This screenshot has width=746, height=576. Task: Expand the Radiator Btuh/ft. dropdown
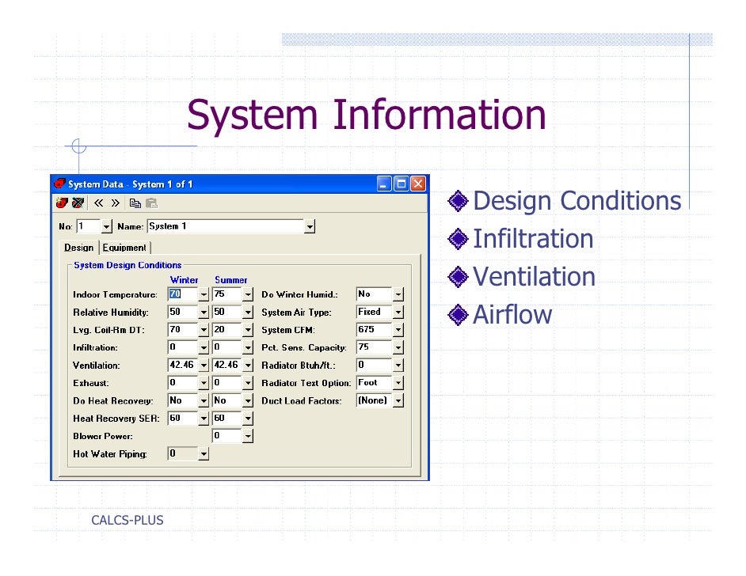coord(398,366)
